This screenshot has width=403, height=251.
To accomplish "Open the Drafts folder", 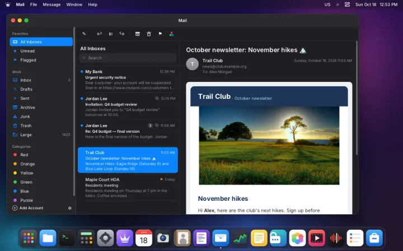I will 41,89.
